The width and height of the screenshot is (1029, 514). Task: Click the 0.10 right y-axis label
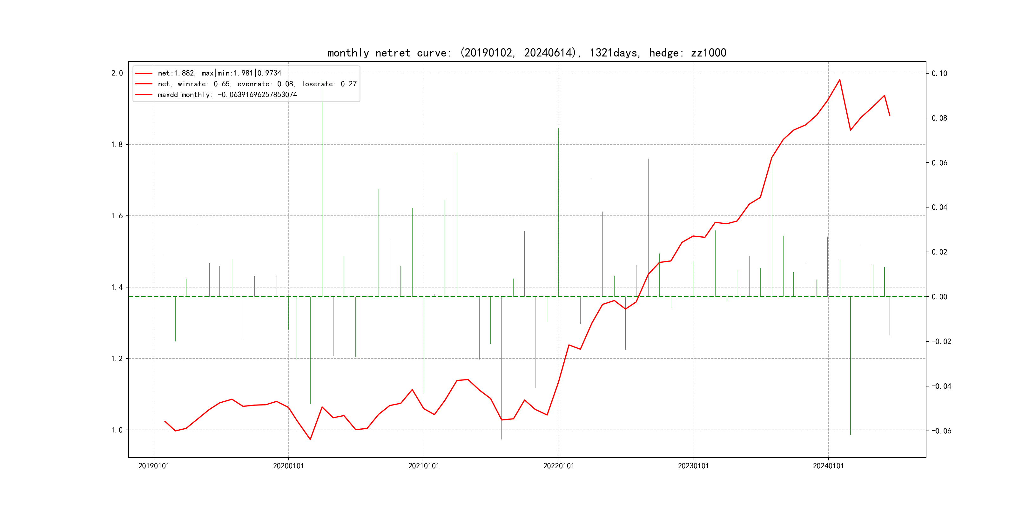click(939, 73)
